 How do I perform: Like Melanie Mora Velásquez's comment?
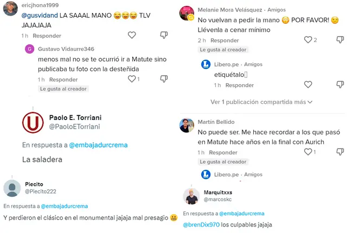pos(308,40)
